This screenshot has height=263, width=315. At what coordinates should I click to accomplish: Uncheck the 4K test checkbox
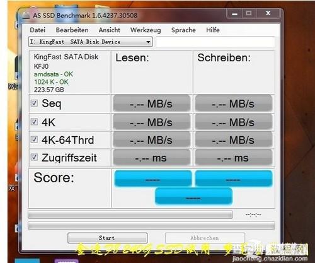[x=34, y=122]
